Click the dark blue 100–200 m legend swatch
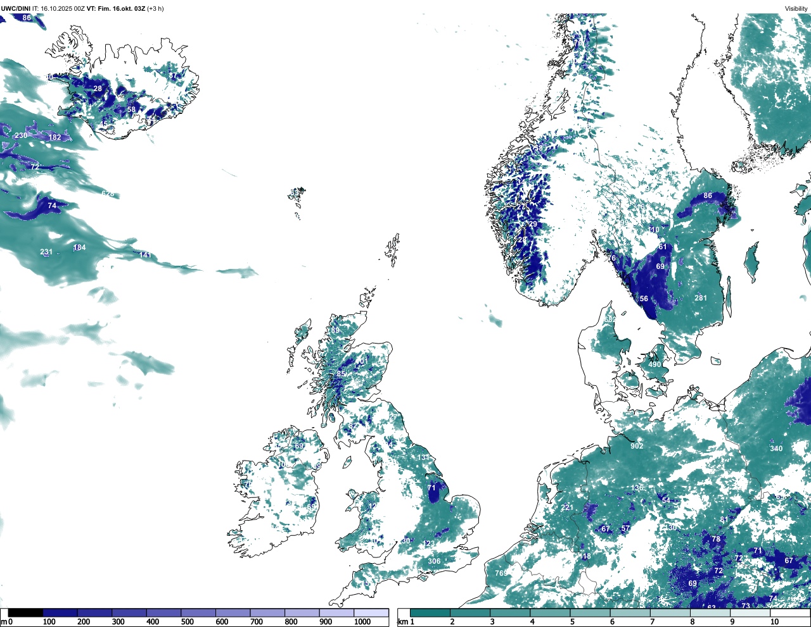Screen dimensions: 811x627 tap(60, 613)
